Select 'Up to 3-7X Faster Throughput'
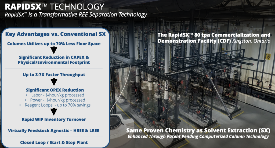275x148 pixels. click(54, 75)
